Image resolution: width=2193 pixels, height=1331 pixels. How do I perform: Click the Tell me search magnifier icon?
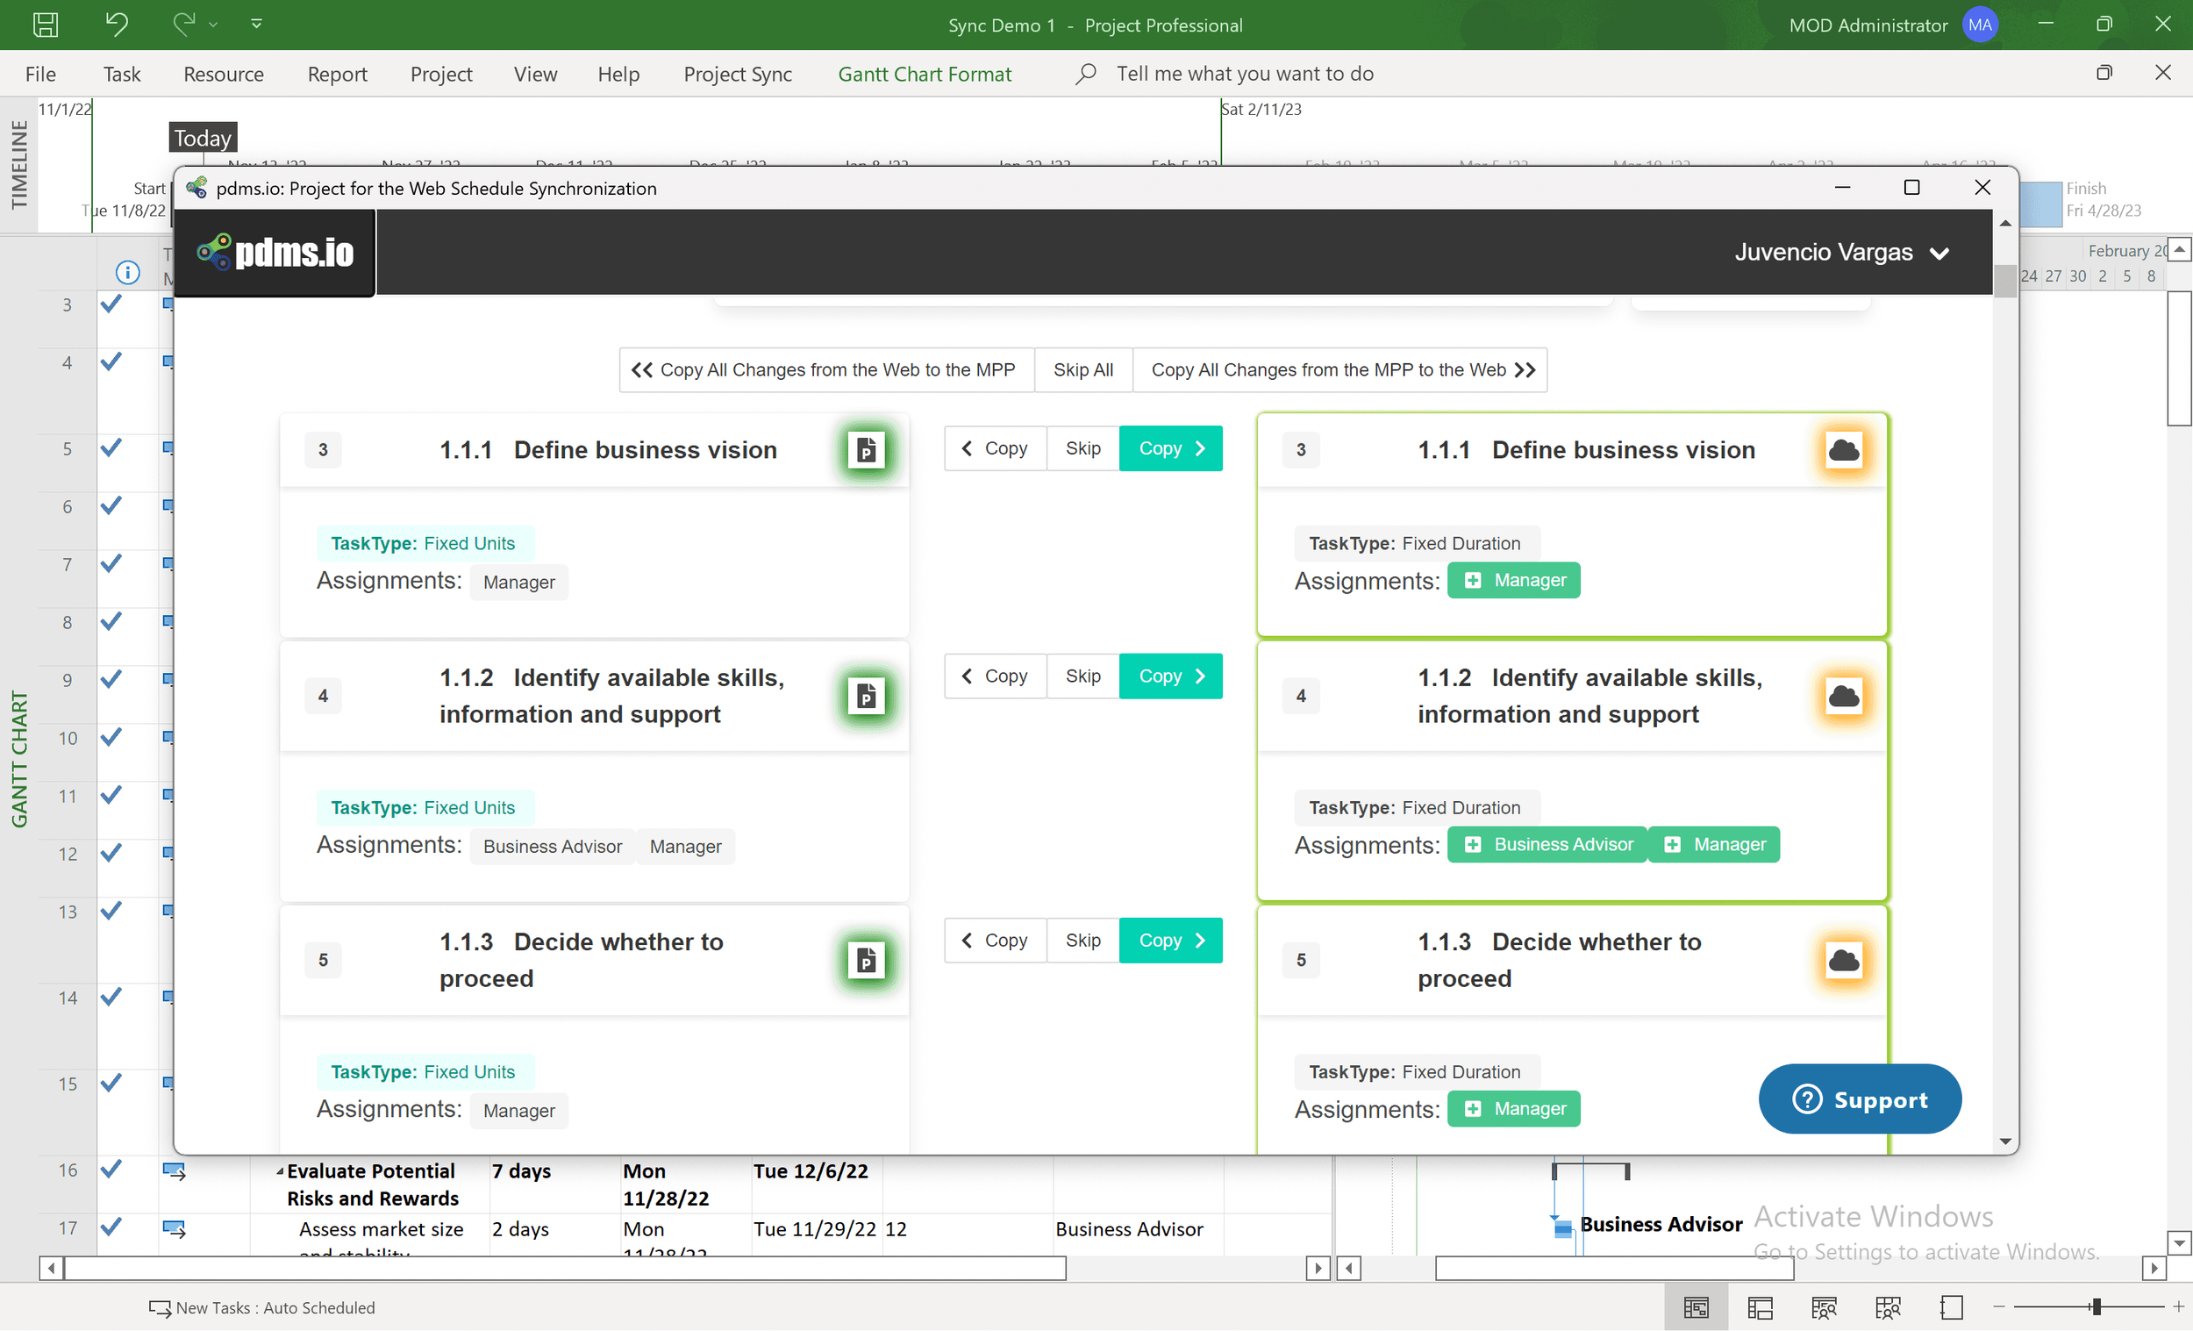[1085, 74]
